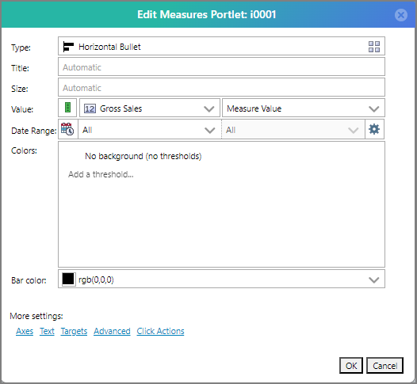Open the Advanced settings link
The height and width of the screenshot is (384, 417).
pos(112,331)
